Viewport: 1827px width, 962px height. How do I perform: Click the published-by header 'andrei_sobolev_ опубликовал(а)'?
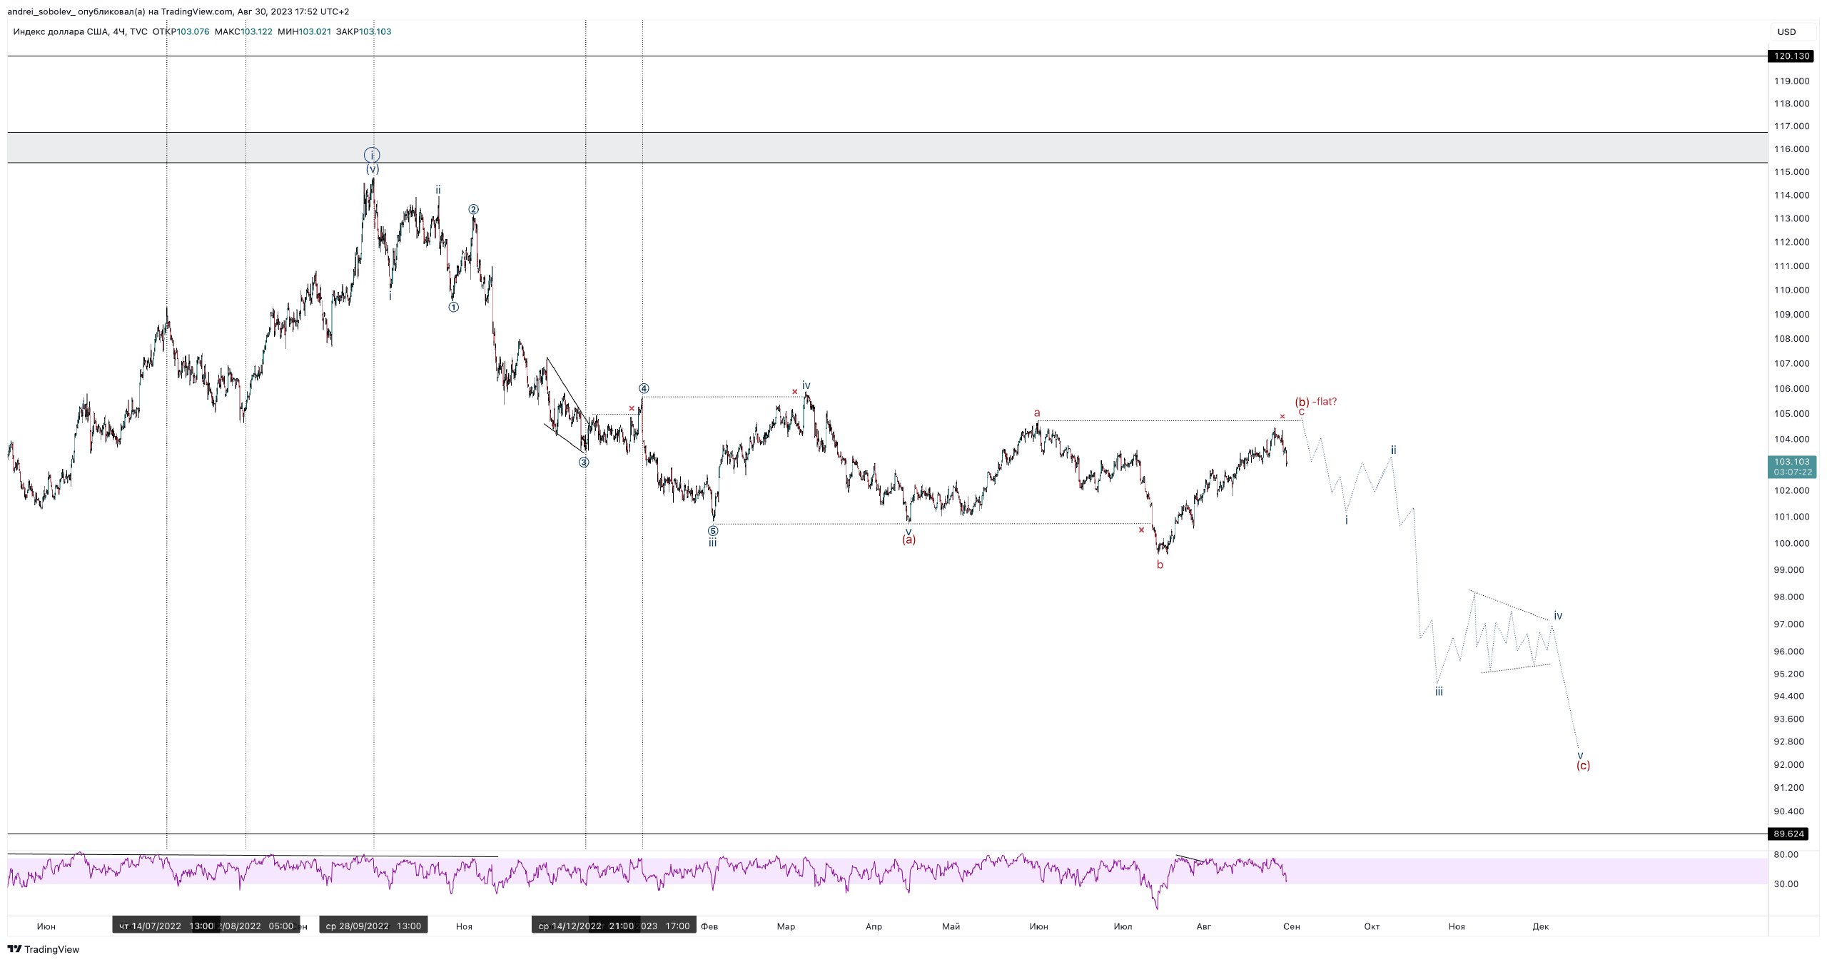click(76, 11)
